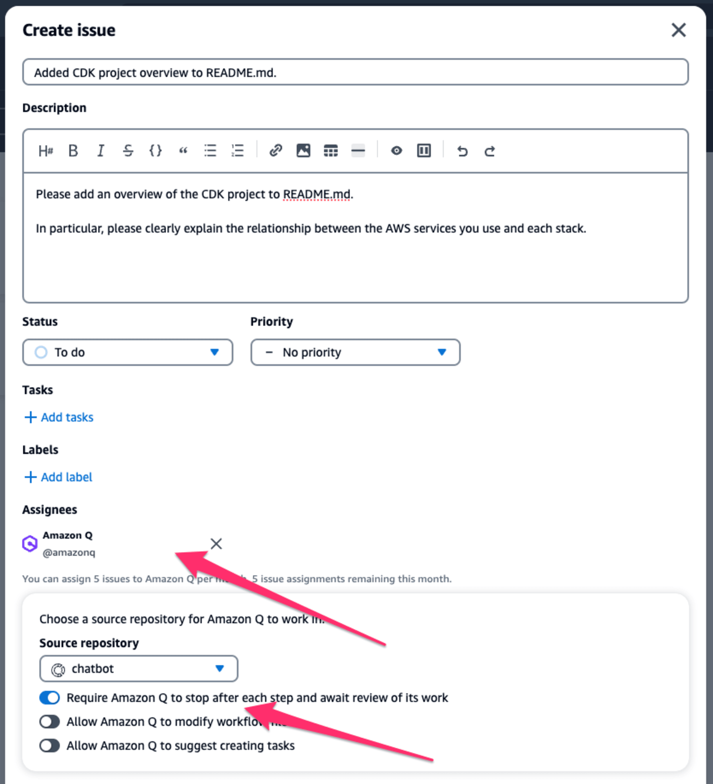Enable Allow Amazon Q to suggest creating tasks

[49, 746]
